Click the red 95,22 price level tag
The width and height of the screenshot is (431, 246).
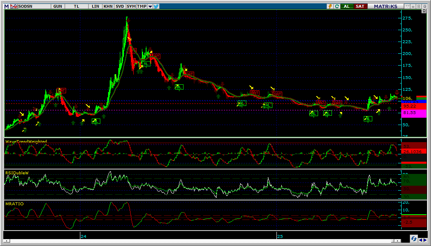pyautogui.click(x=414, y=106)
